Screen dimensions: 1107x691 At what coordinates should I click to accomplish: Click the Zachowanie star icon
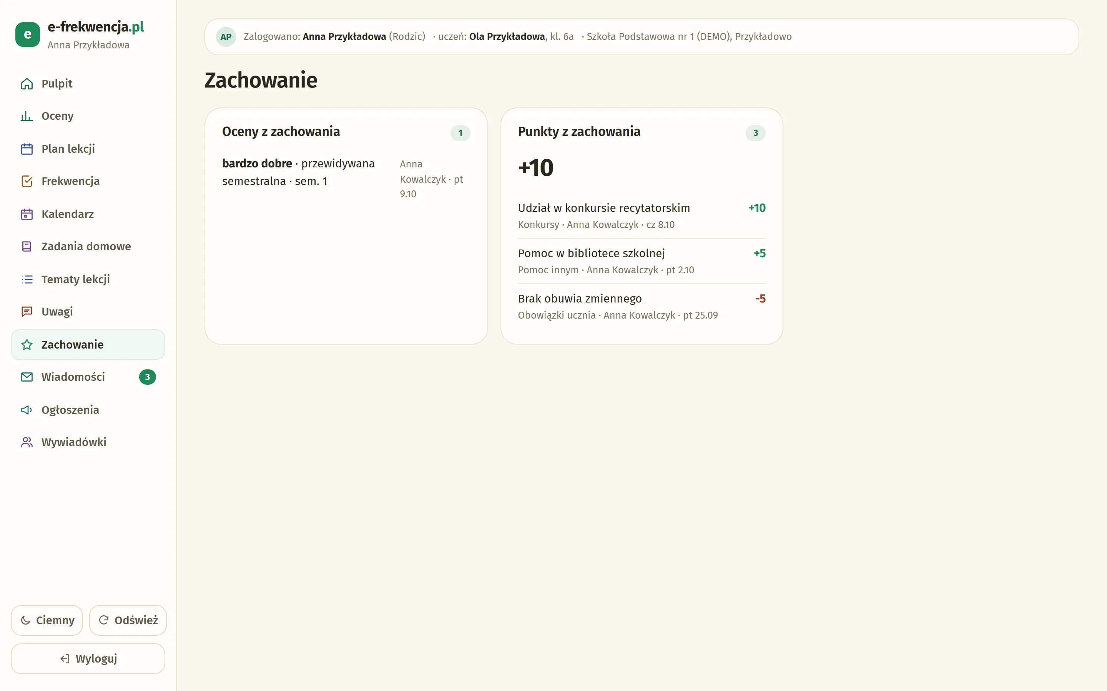(x=27, y=345)
